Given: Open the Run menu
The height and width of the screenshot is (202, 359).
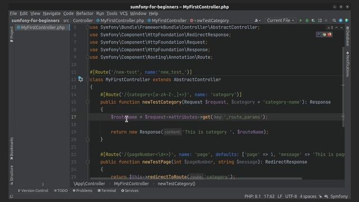Looking at the screenshot, I should (100, 13).
